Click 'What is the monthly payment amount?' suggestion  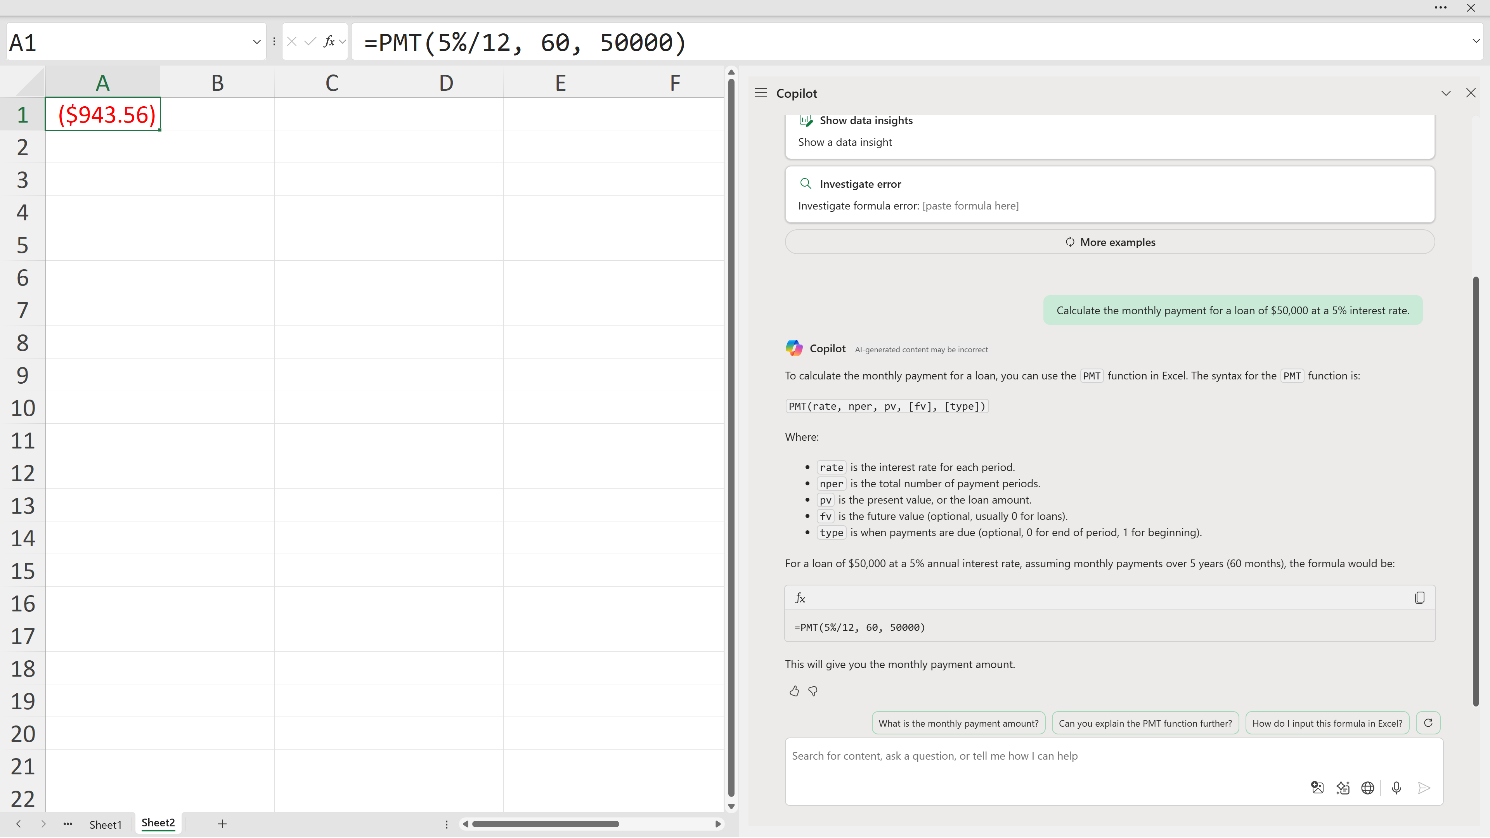point(958,724)
